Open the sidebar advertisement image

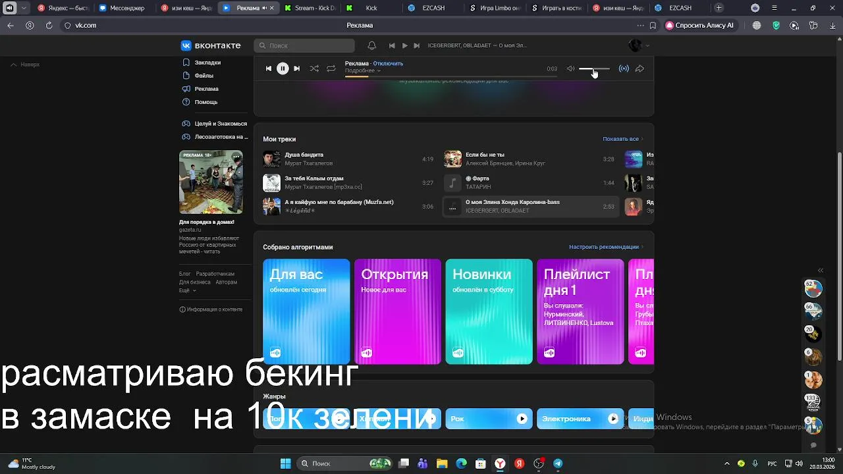click(211, 182)
